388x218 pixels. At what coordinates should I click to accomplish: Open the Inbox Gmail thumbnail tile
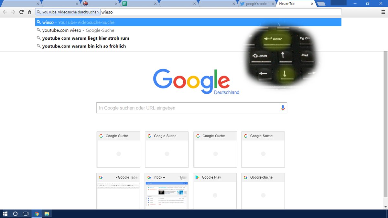coord(167,191)
